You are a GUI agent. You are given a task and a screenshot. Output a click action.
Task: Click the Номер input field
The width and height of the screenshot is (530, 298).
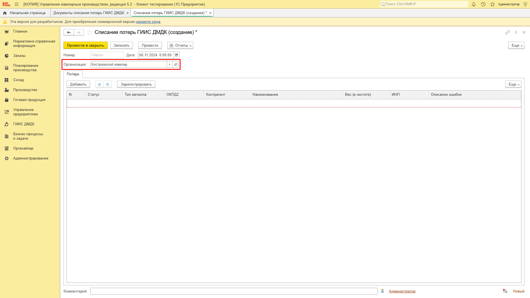[x=107, y=55]
